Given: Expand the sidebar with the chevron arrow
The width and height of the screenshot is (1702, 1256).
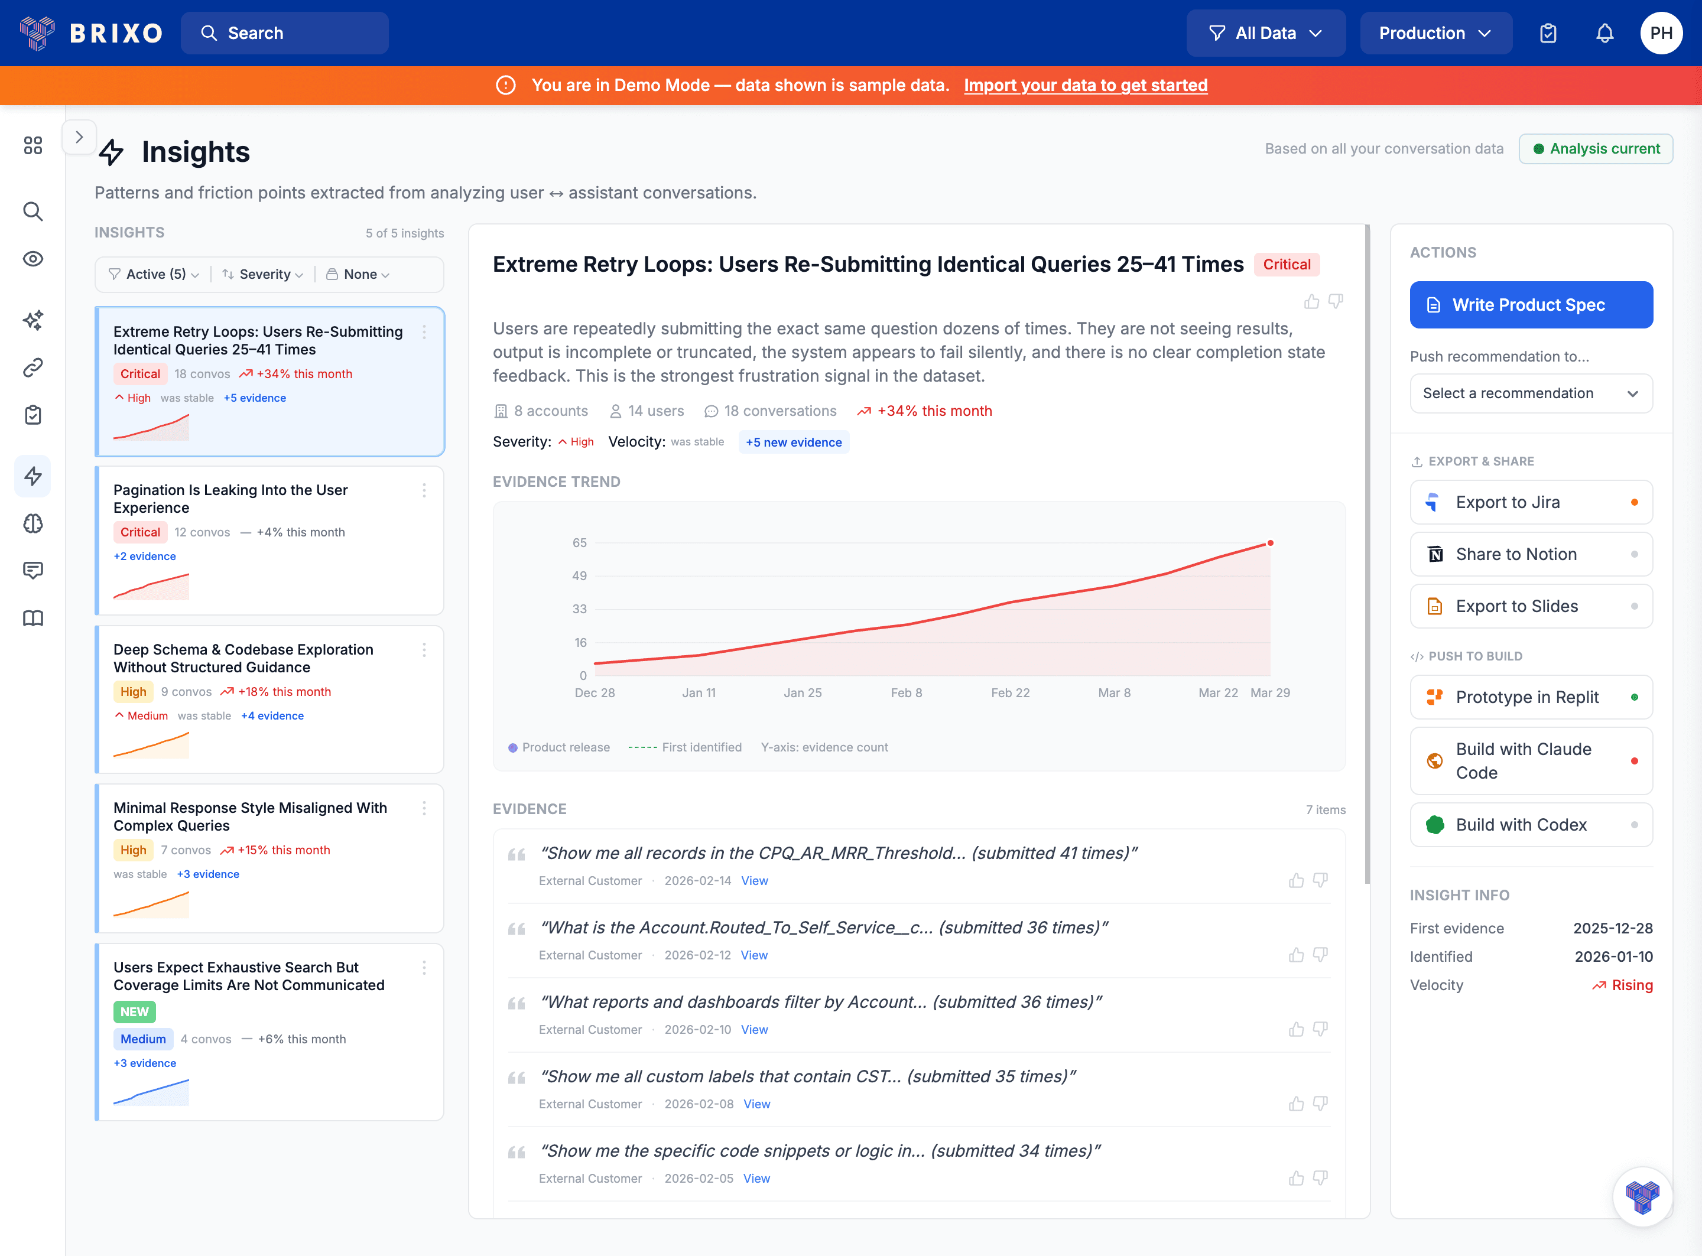Looking at the screenshot, I should [79, 137].
